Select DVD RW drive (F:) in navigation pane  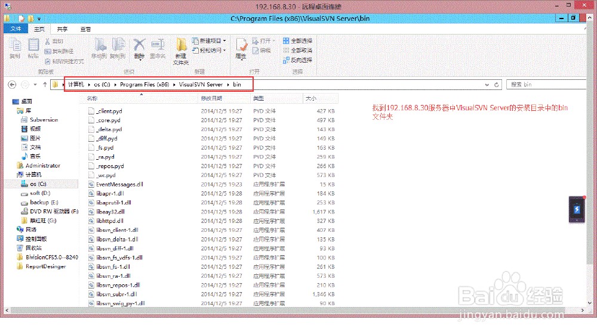(x=50, y=212)
